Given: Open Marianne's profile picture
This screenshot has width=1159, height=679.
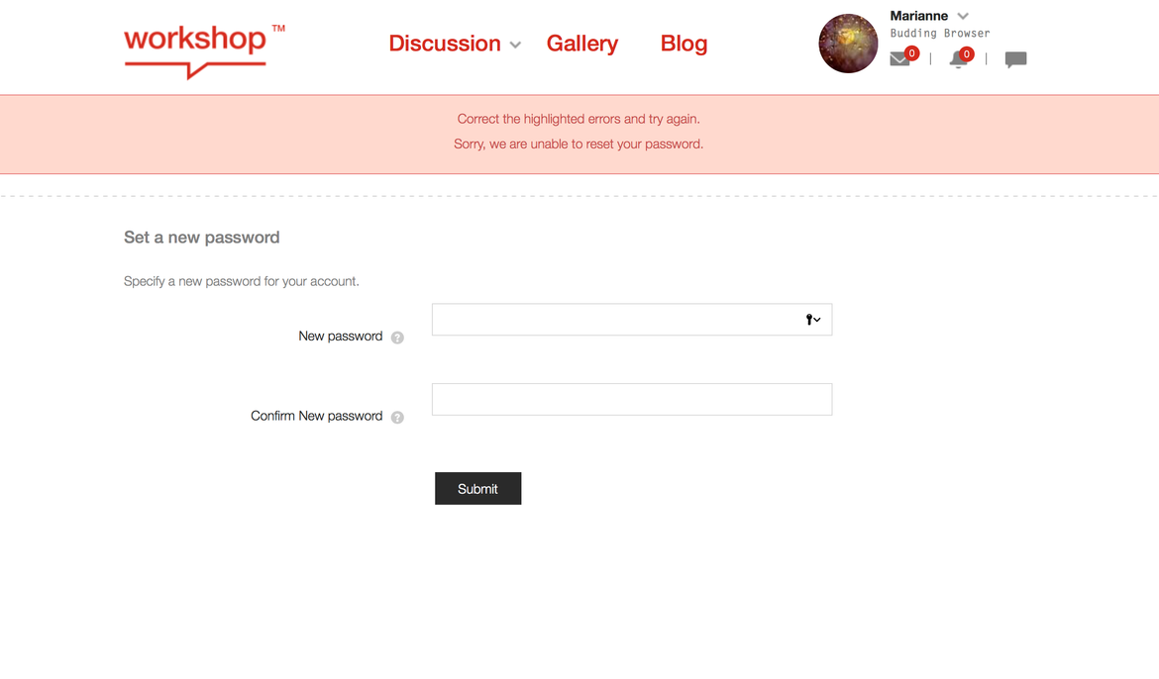Looking at the screenshot, I should [x=848, y=43].
